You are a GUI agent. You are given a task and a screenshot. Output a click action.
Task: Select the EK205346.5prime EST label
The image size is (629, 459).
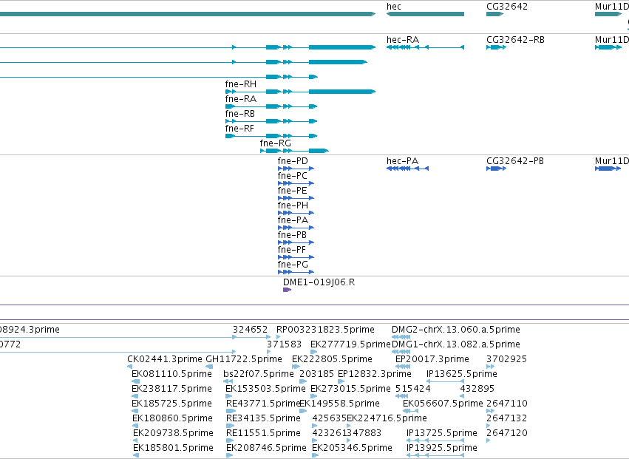[353, 448]
